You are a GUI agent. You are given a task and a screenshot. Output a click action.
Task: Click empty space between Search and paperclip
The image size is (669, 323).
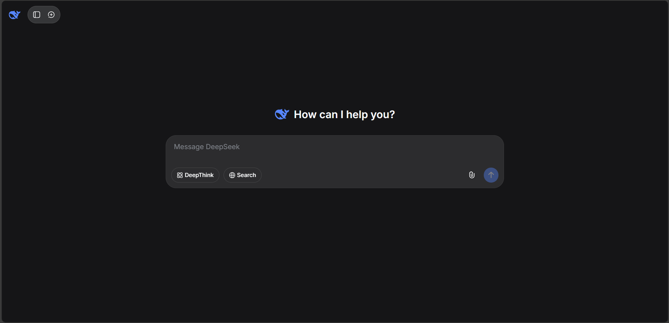pyautogui.click(x=363, y=175)
